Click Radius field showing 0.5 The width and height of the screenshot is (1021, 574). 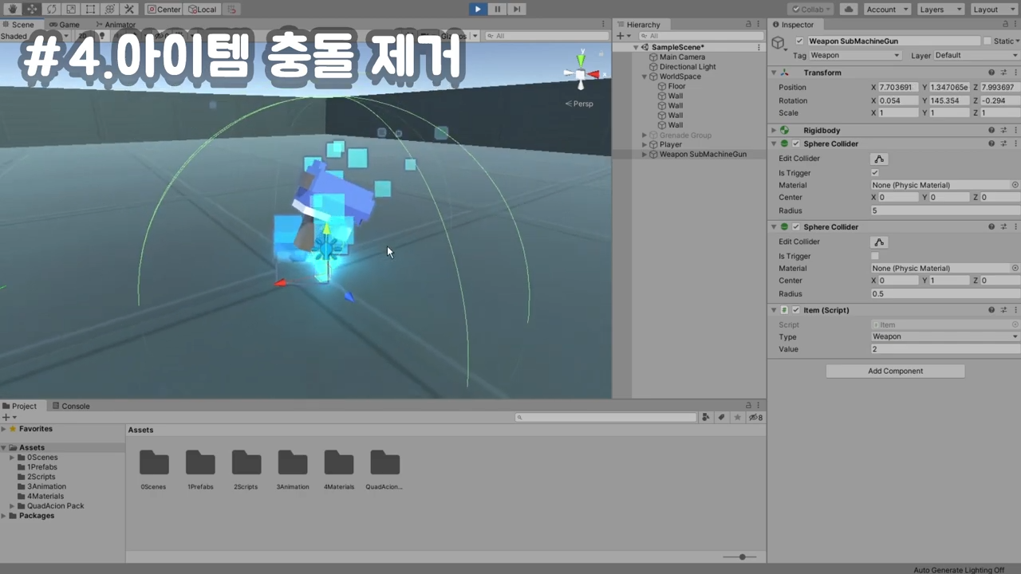(x=945, y=293)
